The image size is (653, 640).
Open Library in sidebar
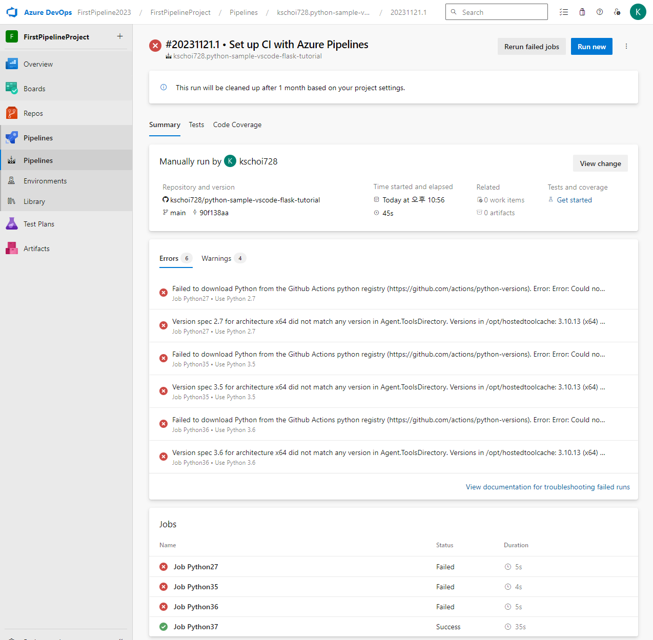[x=66, y=201]
